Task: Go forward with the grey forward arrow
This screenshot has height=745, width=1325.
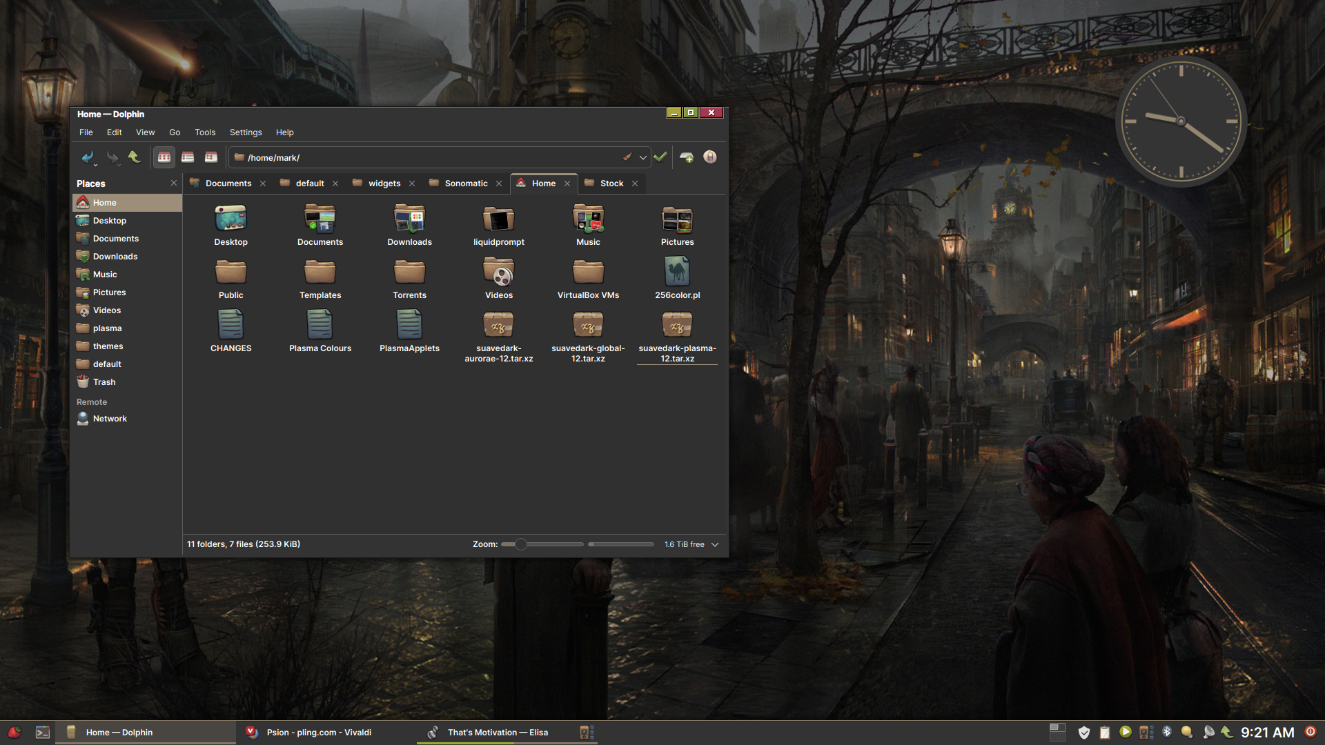Action: pos(112,157)
